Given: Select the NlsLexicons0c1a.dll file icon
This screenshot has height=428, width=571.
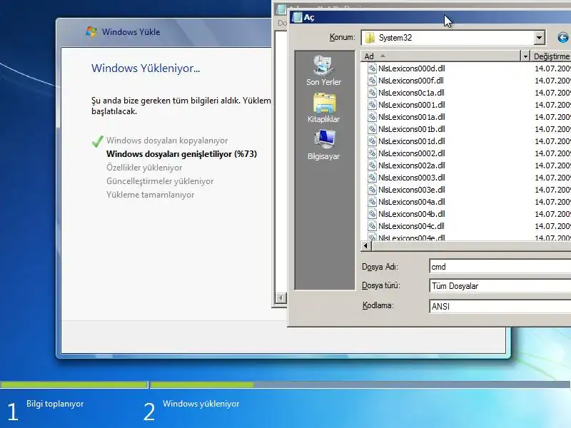Looking at the screenshot, I should click(372, 93).
